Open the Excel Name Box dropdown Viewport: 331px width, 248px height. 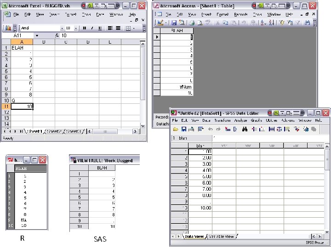37,35
